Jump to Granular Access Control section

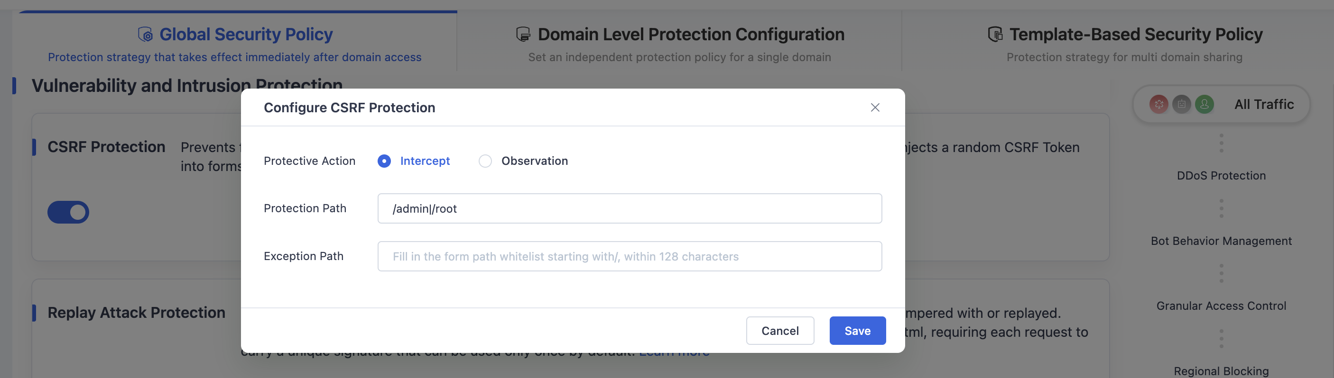coord(1221,306)
